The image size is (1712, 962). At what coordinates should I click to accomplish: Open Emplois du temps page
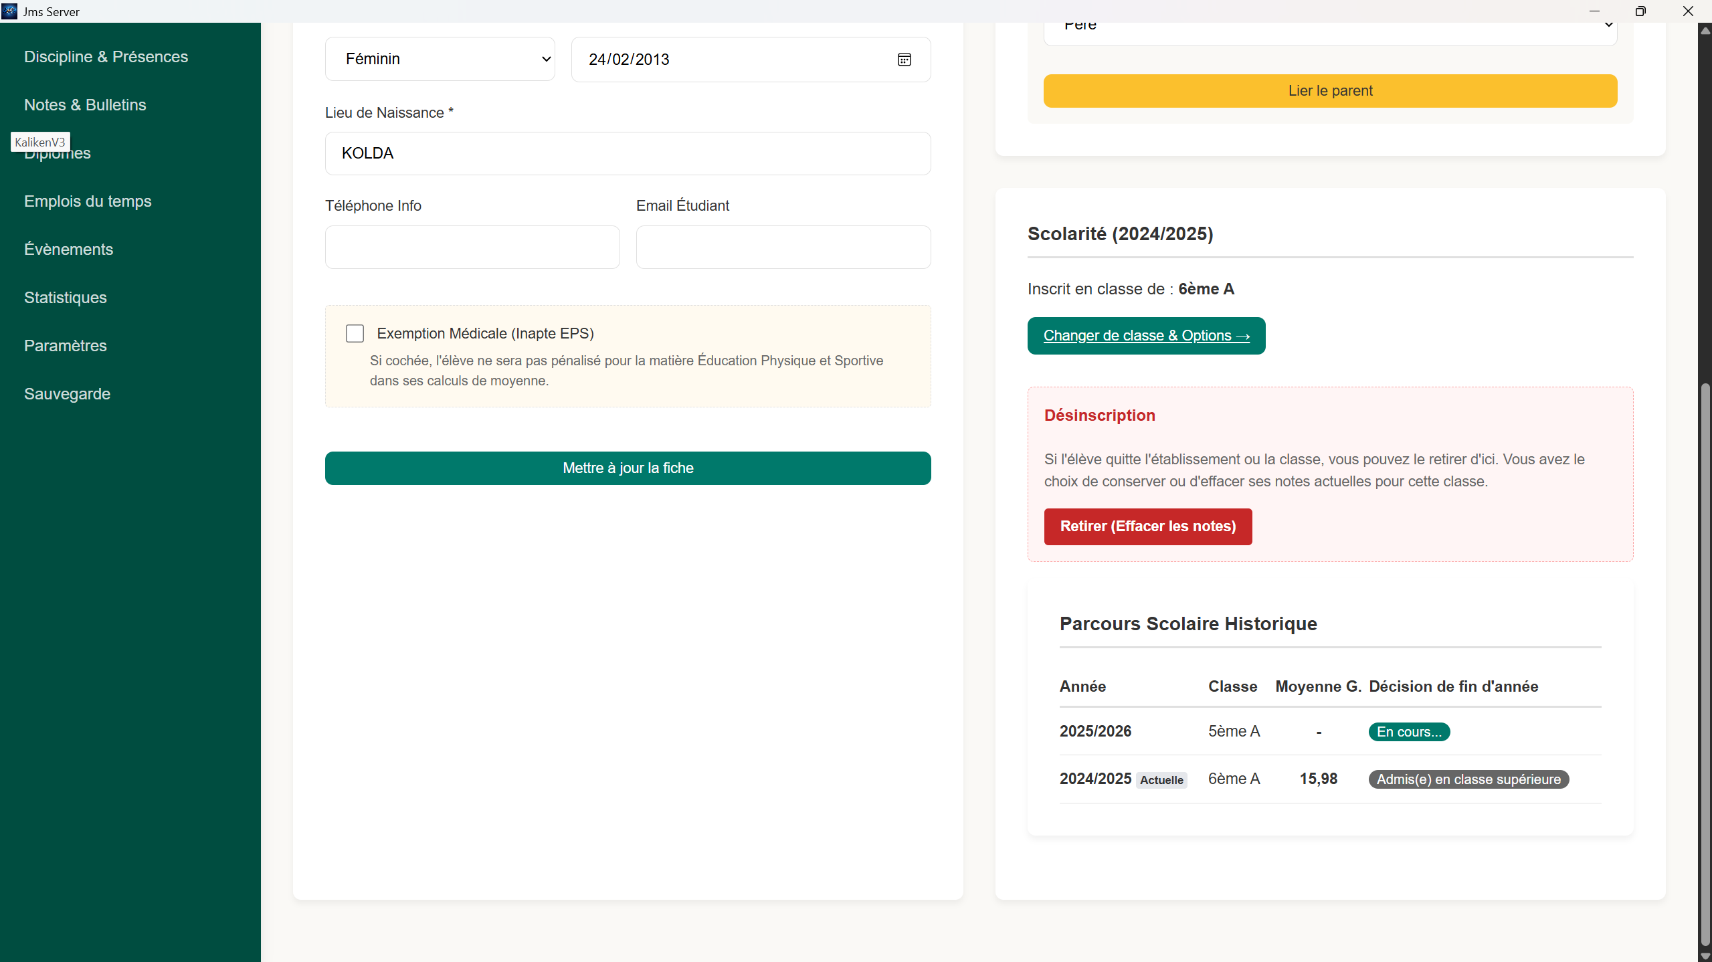tap(88, 201)
